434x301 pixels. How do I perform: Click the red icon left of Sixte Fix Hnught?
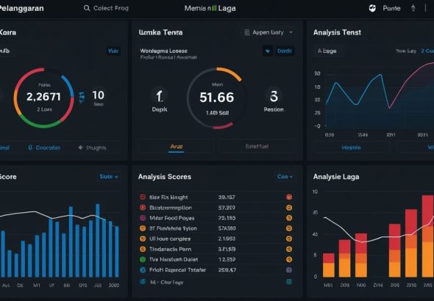[x=143, y=197]
